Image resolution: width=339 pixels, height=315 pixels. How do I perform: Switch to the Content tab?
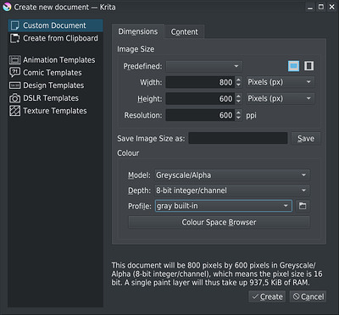coord(185,32)
